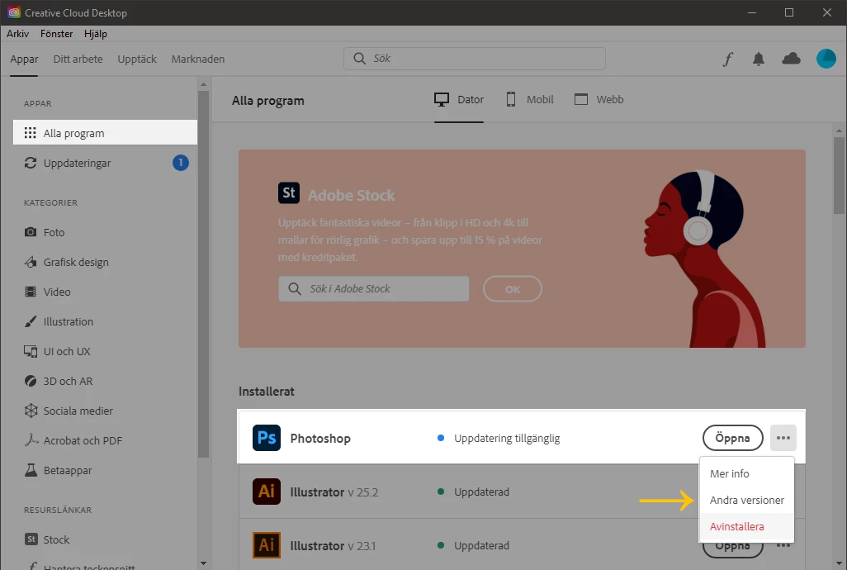Screen dimensions: 847x570
Task: Focus the main Sök search field
Action: coord(475,59)
